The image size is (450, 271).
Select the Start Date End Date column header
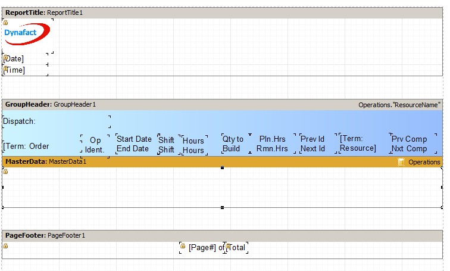click(133, 144)
